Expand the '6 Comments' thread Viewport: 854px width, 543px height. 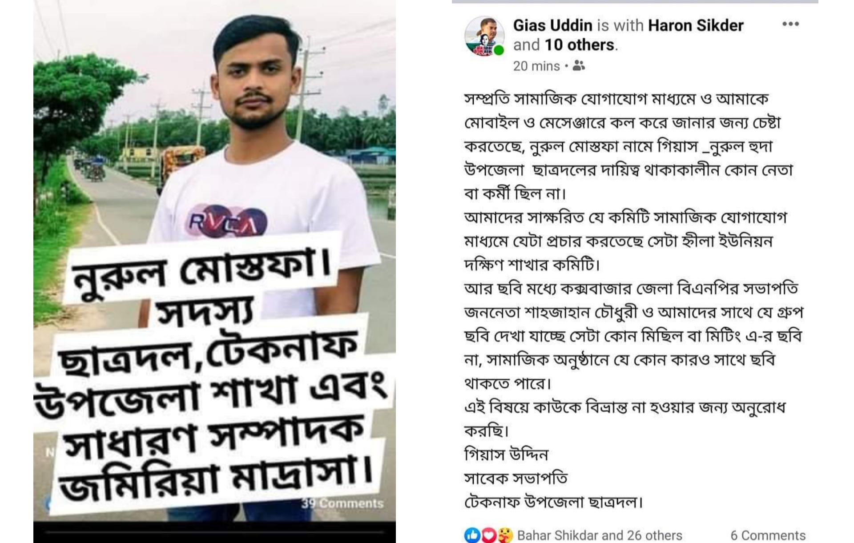pyautogui.click(x=768, y=535)
